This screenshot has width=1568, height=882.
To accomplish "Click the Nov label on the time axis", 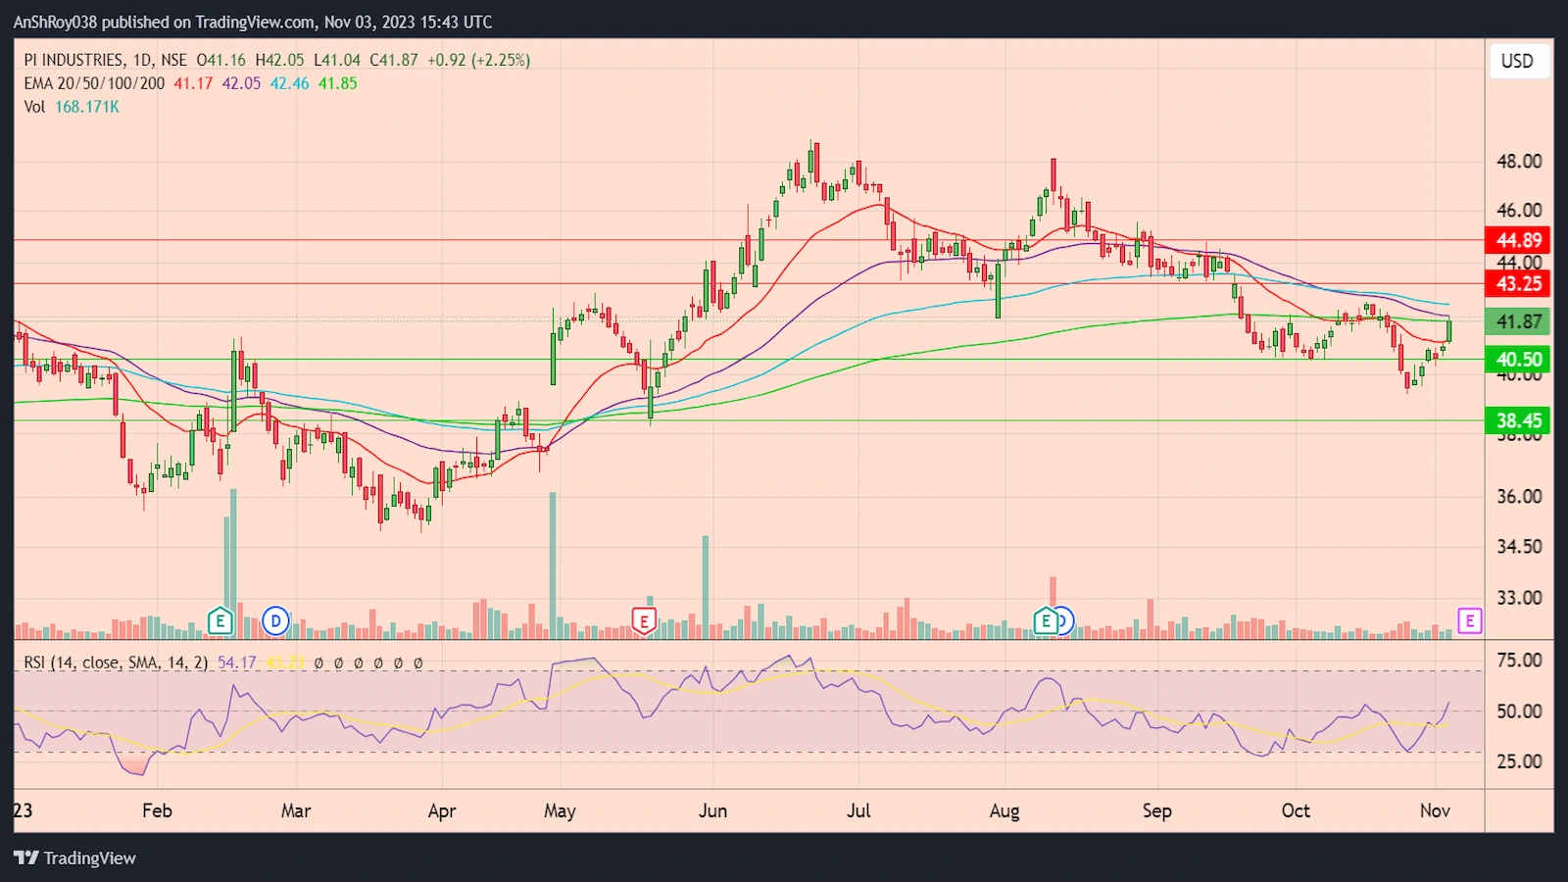I will pyautogui.click(x=1434, y=811).
